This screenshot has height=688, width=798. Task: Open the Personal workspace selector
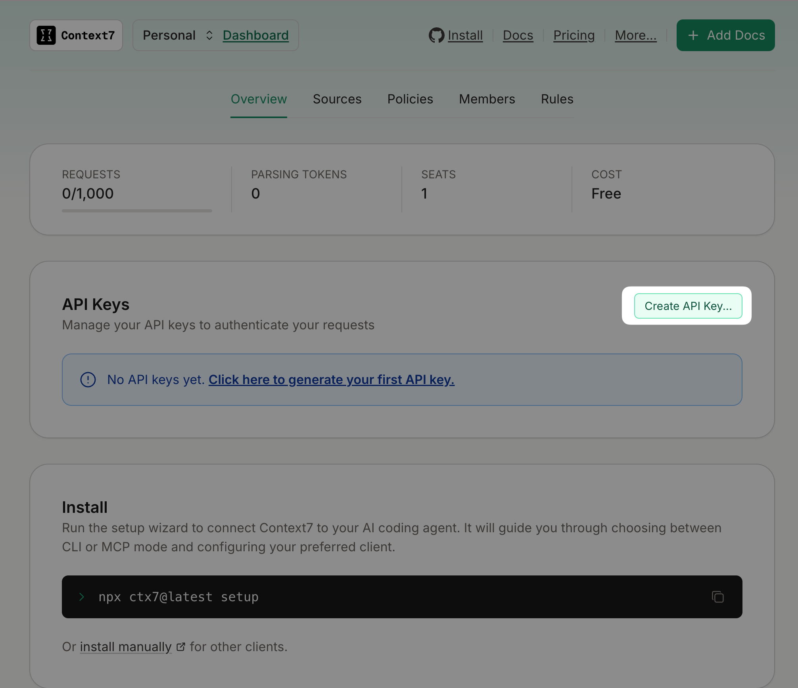pyautogui.click(x=169, y=35)
